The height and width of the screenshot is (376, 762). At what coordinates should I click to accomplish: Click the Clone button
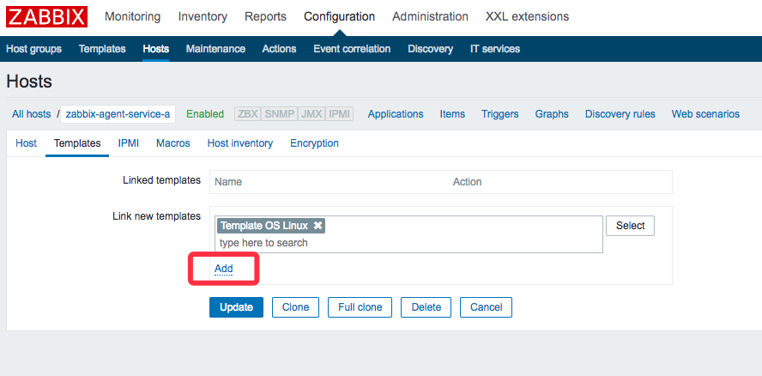(x=295, y=307)
